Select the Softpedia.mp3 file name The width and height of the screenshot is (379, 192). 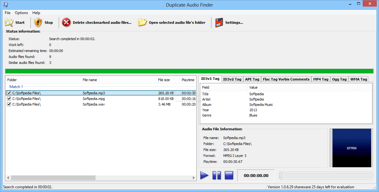click(94, 93)
